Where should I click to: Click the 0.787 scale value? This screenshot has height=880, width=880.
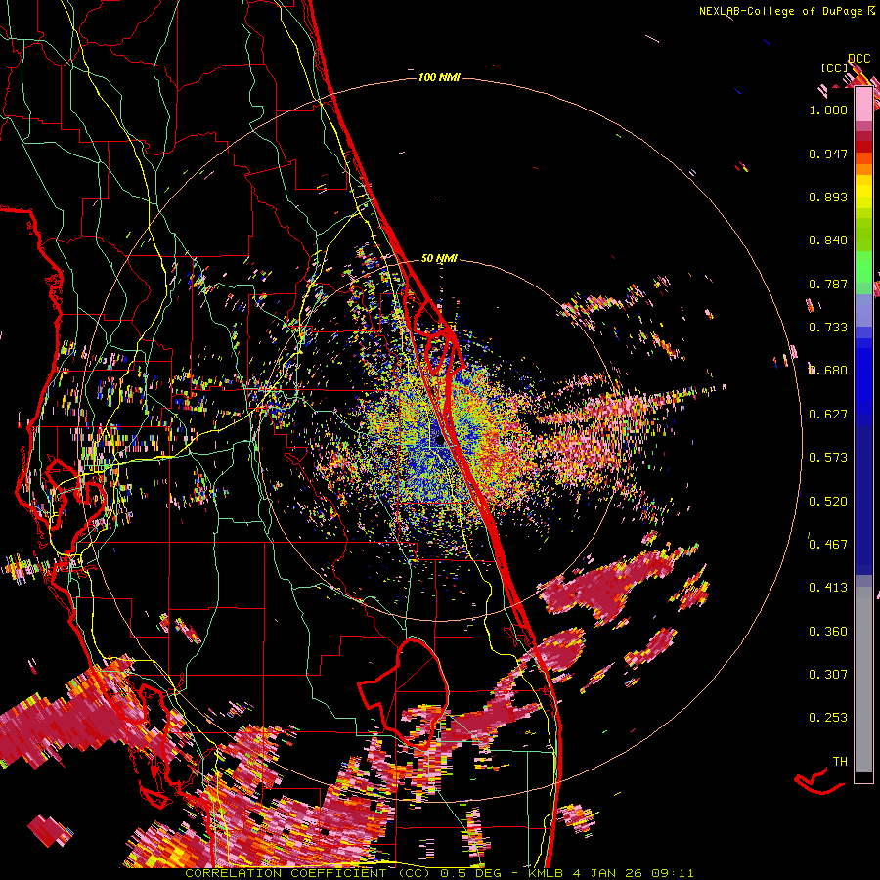coord(828,284)
